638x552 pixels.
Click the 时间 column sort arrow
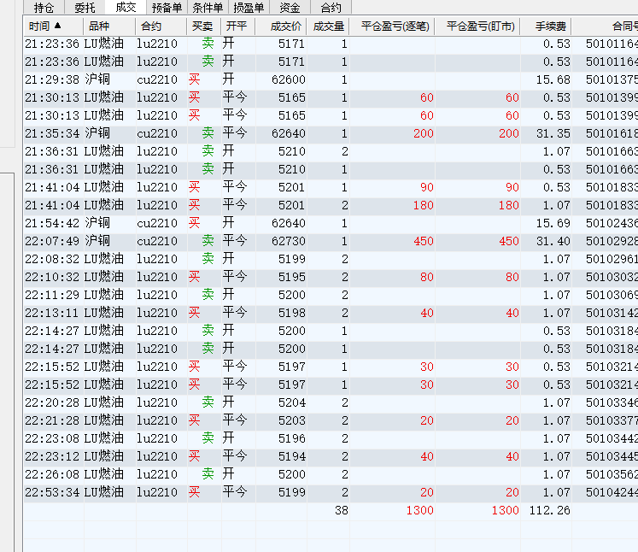[x=58, y=26]
